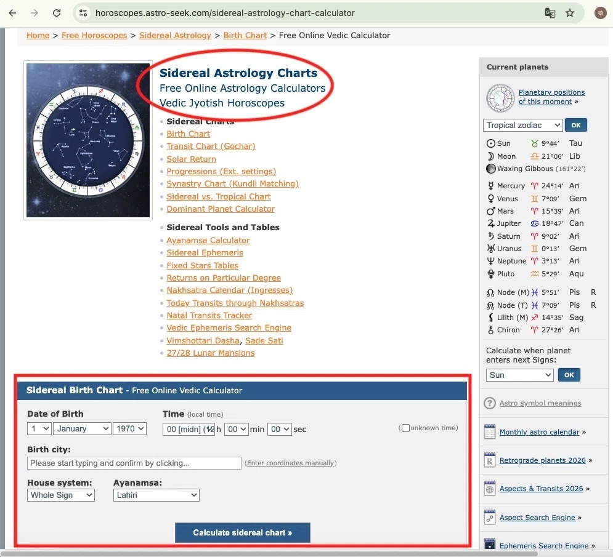This screenshot has height=557, width=613.
Task: Reload the page with the refresh icon
Action: coord(57,13)
